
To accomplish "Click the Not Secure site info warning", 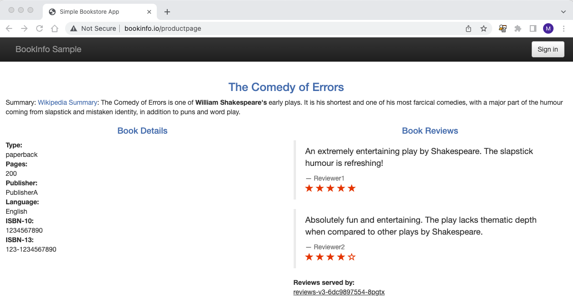I will click(x=93, y=28).
